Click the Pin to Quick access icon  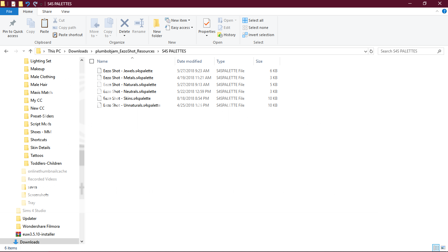[x=13, y=24]
